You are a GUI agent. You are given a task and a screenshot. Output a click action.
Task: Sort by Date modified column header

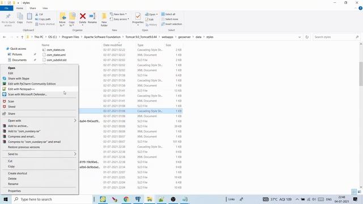click(x=112, y=45)
